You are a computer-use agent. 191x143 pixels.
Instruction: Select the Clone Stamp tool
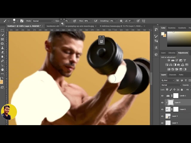pyautogui.click(x=2, y=48)
